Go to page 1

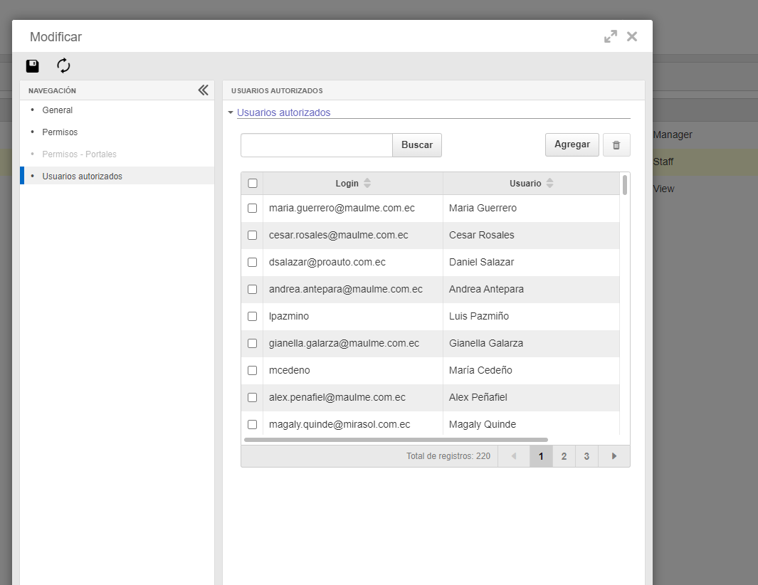[541, 456]
